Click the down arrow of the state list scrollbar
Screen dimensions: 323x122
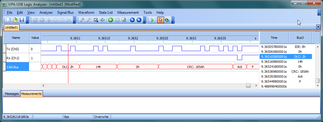pyautogui.click(x=318, y=86)
